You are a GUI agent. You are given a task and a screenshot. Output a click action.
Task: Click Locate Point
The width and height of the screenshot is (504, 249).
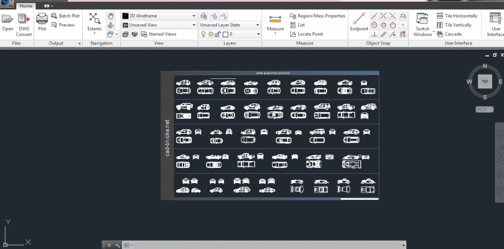[x=306, y=34]
